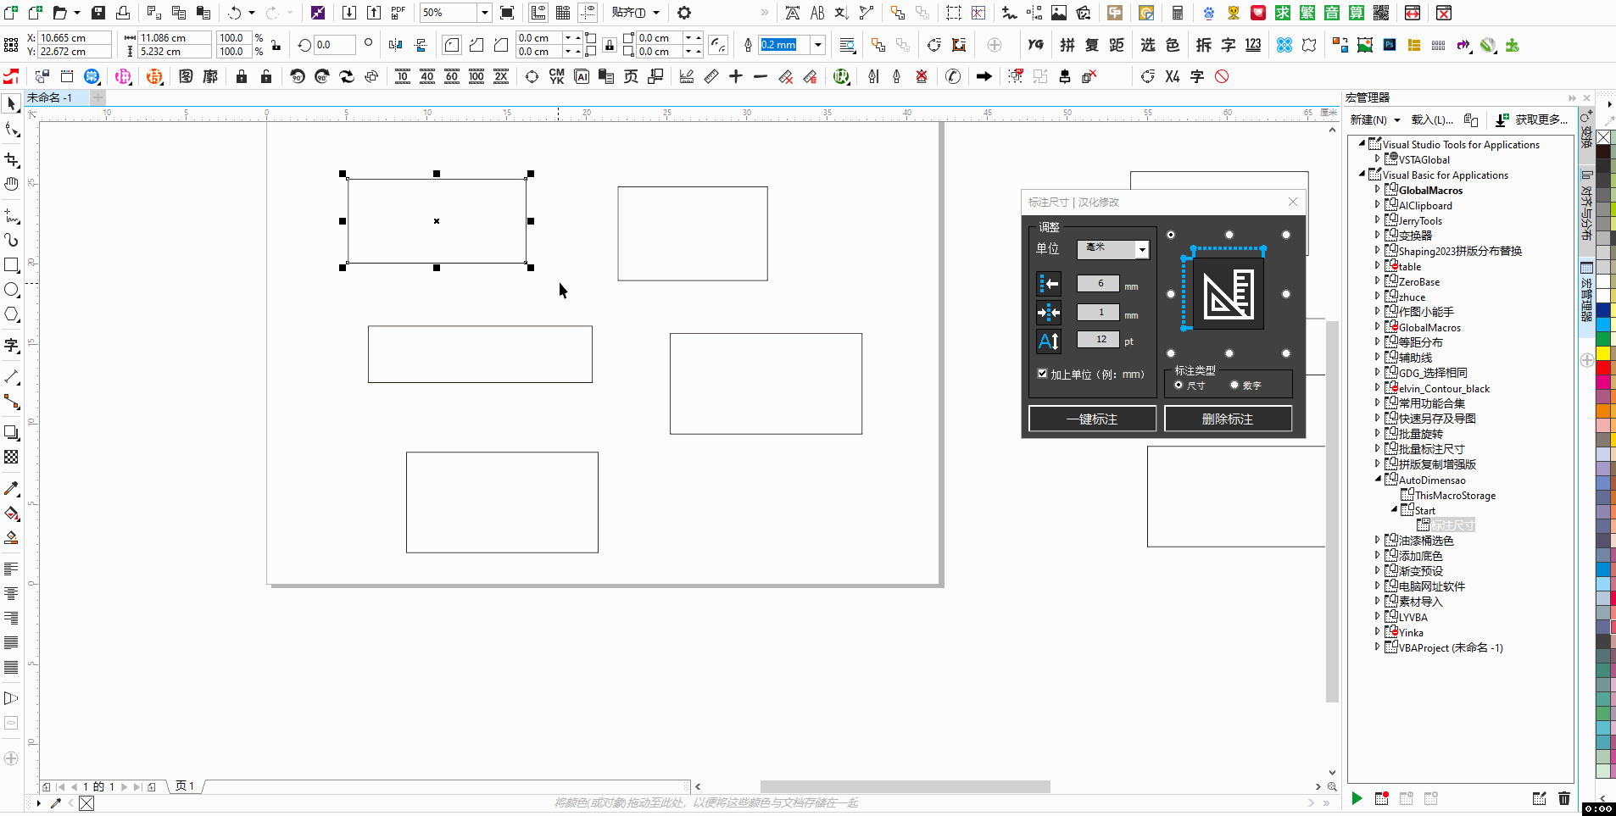Select top-right position radio in dialog
1616x816 pixels.
click(1286, 235)
